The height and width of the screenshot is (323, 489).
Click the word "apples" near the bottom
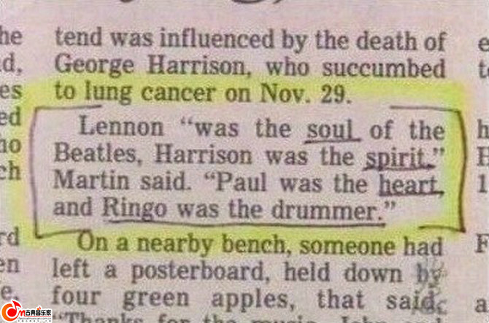click(253, 300)
